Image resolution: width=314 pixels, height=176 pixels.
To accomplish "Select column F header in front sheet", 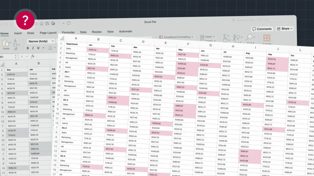I will (x=188, y=44).
